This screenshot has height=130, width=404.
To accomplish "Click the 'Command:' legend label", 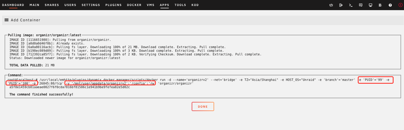I will pyautogui.click(x=15, y=75).
